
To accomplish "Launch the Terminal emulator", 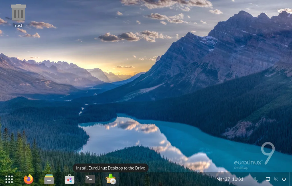I will (90, 179).
